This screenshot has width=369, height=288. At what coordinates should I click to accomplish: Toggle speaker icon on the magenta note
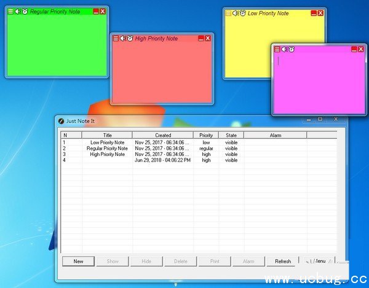tap(284, 49)
